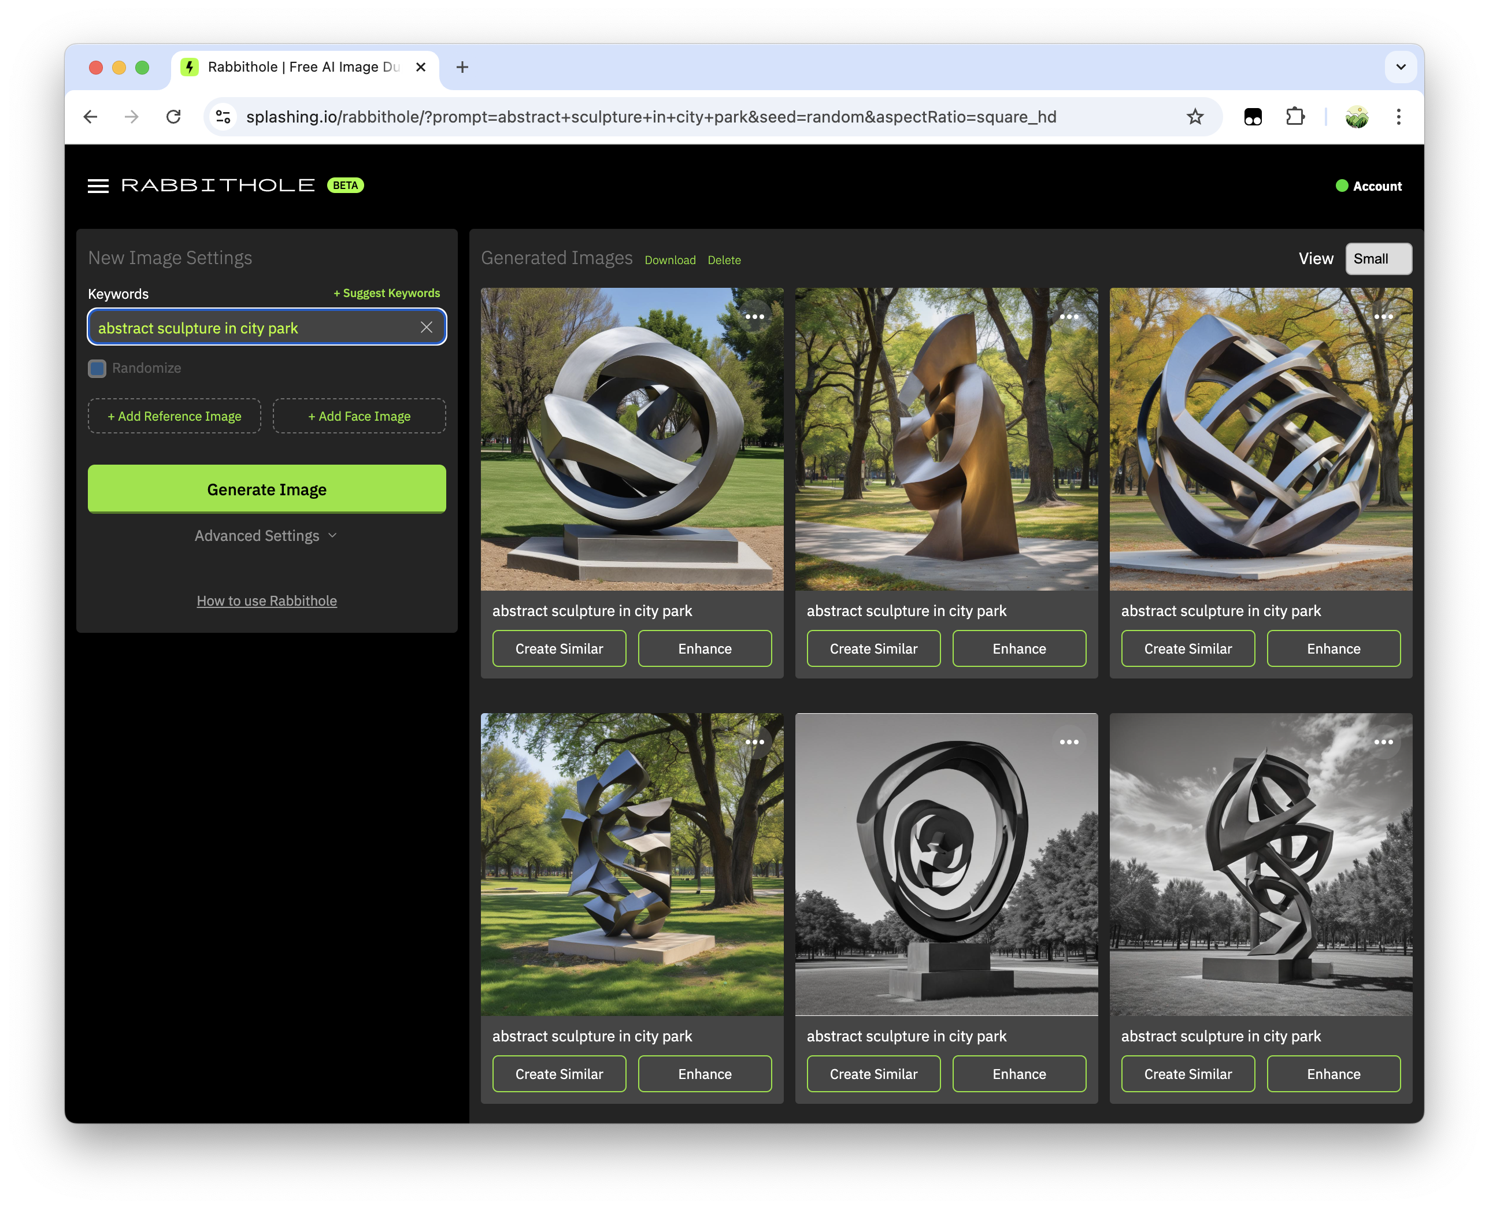
Task: Open the angular dark metal sculpture thumbnail
Action: tap(632, 864)
